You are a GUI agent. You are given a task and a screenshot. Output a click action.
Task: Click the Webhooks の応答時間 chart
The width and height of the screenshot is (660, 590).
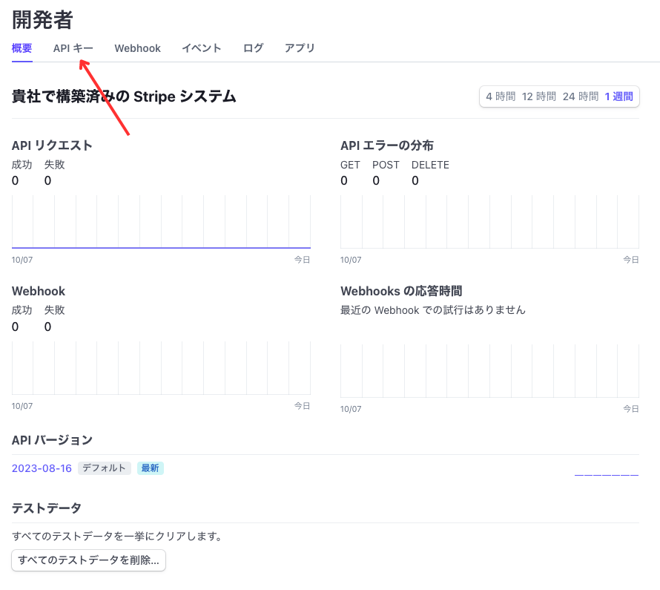coord(489,371)
